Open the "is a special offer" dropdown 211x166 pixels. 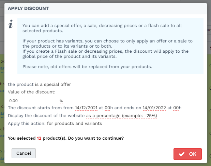(x=53, y=85)
